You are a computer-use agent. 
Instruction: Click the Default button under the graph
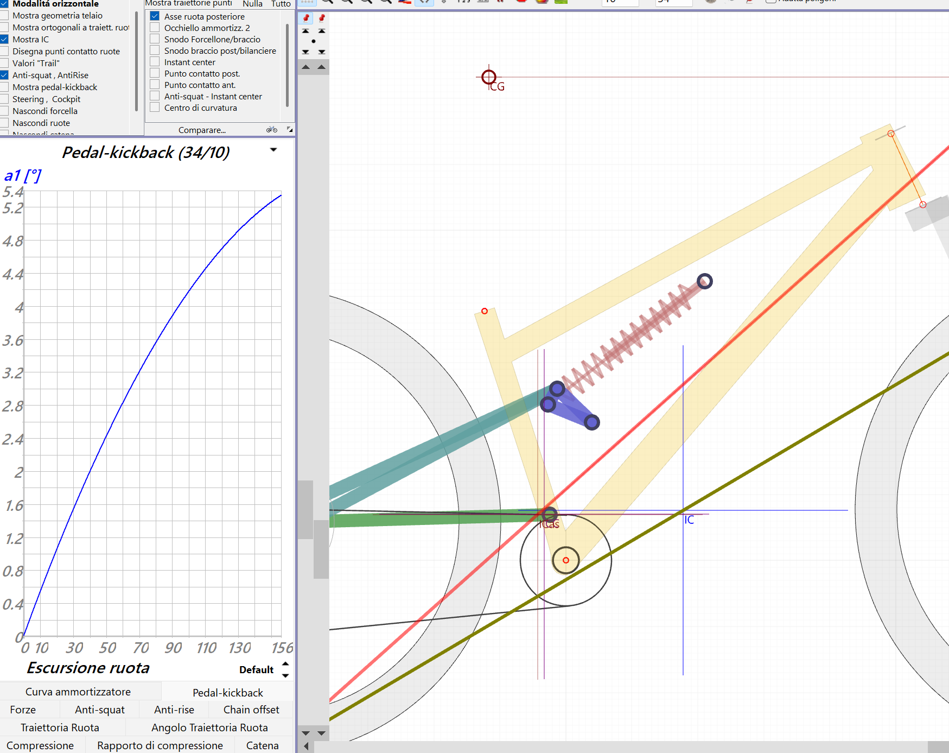[256, 669]
